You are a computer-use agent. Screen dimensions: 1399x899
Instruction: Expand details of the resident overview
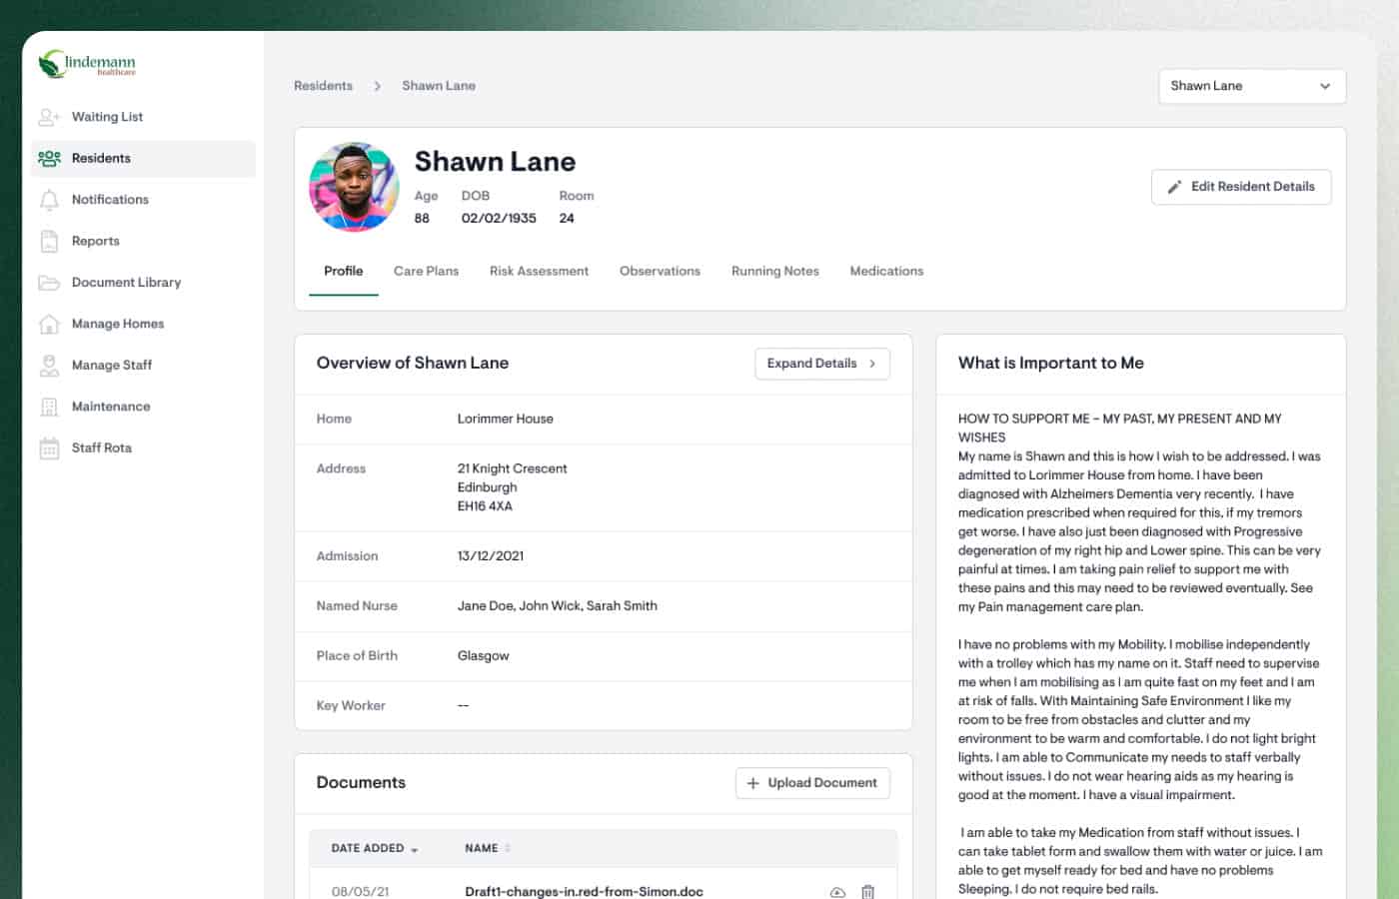click(822, 364)
